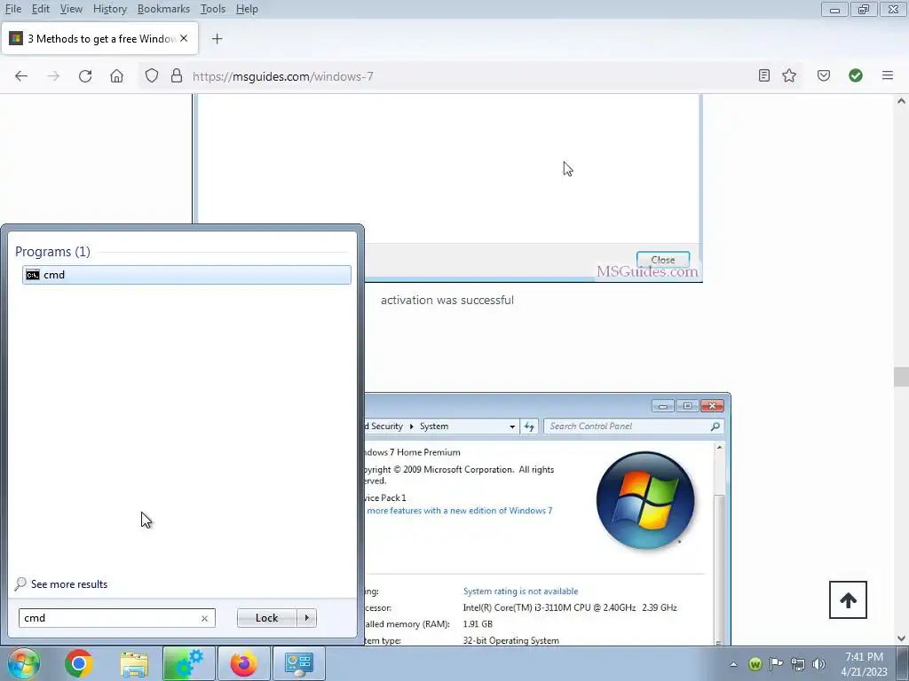Click scrollbar up arrow of page
The height and width of the screenshot is (681, 909).
[x=901, y=101]
